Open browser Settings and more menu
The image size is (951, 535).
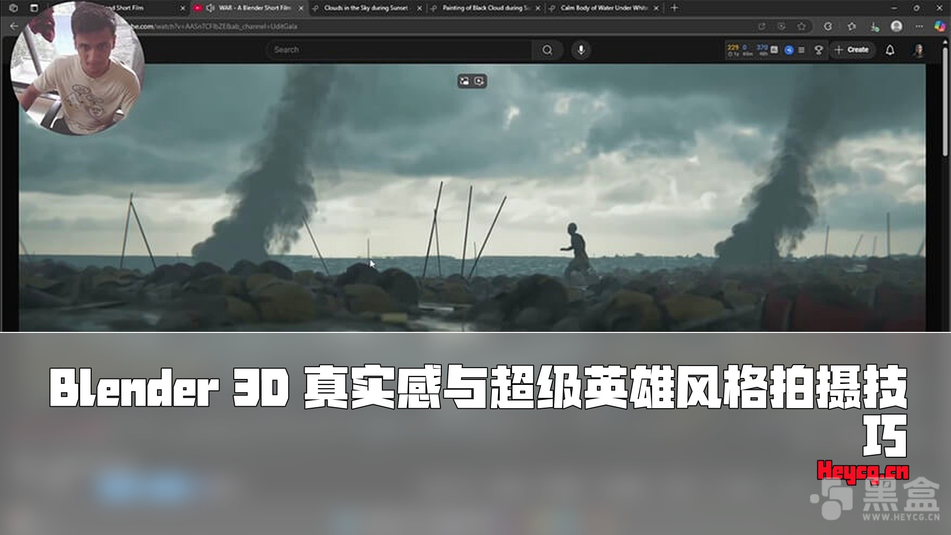tap(919, 26)
